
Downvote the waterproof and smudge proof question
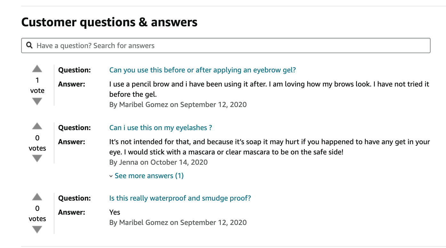click(x=37, y=229)
